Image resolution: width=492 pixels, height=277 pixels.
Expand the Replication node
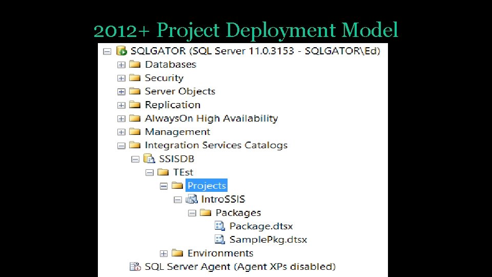(121, 105)
